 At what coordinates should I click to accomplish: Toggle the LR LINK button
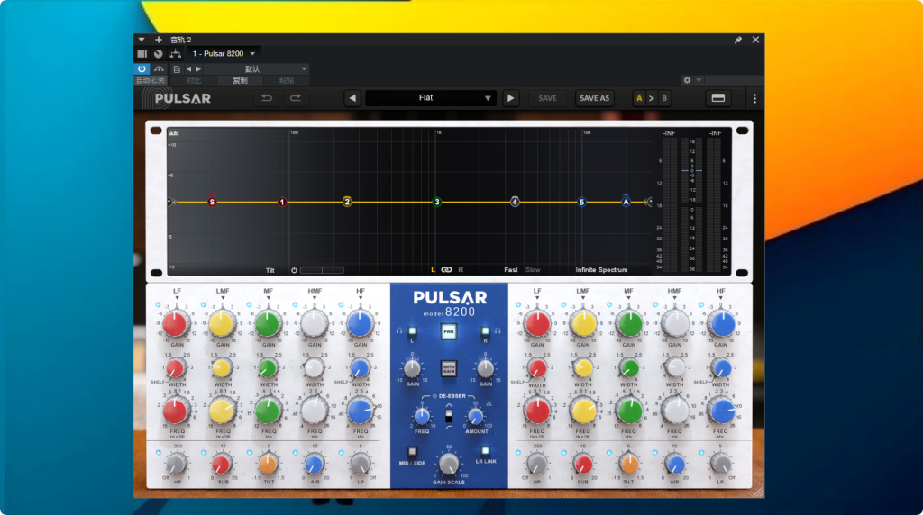(x=485, y=451)
